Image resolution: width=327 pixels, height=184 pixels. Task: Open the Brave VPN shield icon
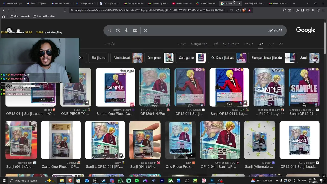(x=318, y=10)
